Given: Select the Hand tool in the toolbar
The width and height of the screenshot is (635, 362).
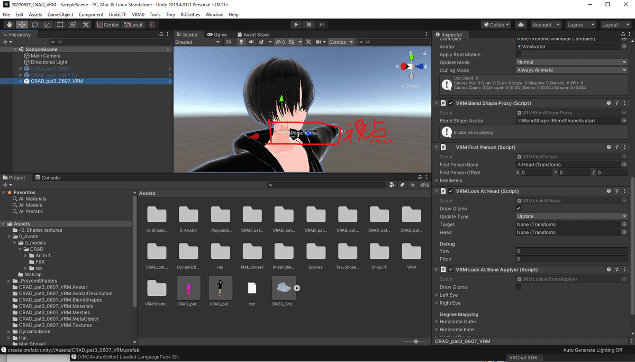Looking at the screenshot, I should [x=10, y=24].
